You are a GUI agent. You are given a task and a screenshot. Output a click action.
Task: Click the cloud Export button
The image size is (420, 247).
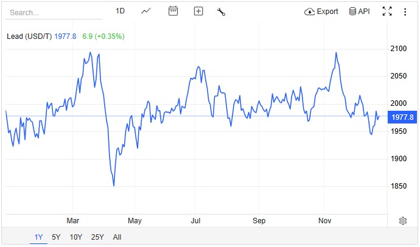(x=321, y=11)
